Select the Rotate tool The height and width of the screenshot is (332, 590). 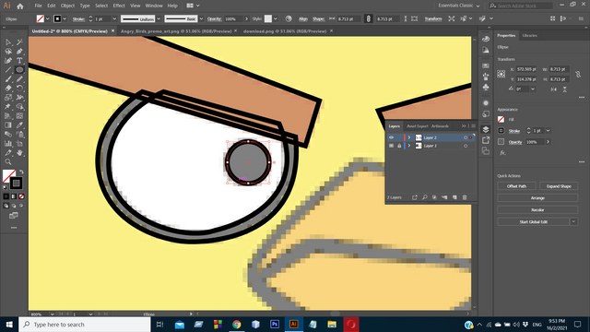19,89
